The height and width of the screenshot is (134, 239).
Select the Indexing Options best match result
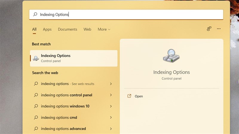[x=74, y=58]
